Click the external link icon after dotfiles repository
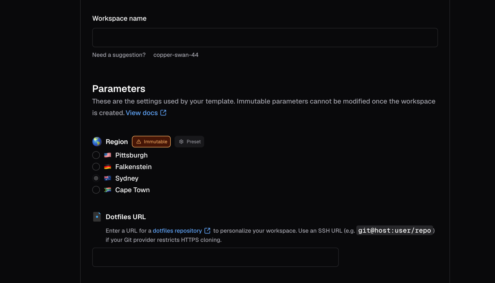The height and width of the screenshot is (283, 495). [x=207, y=231]
